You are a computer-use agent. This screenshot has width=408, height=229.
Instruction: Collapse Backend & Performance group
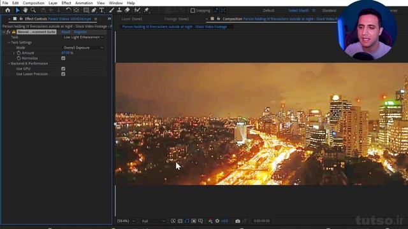9,64
